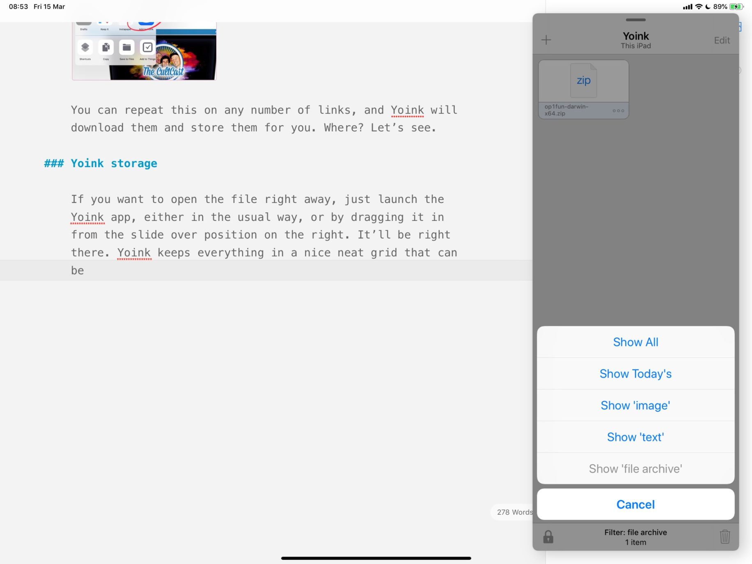Tap the Save to Files icon in the screenshot
752x564 pixels.
(x=126, y=47)
